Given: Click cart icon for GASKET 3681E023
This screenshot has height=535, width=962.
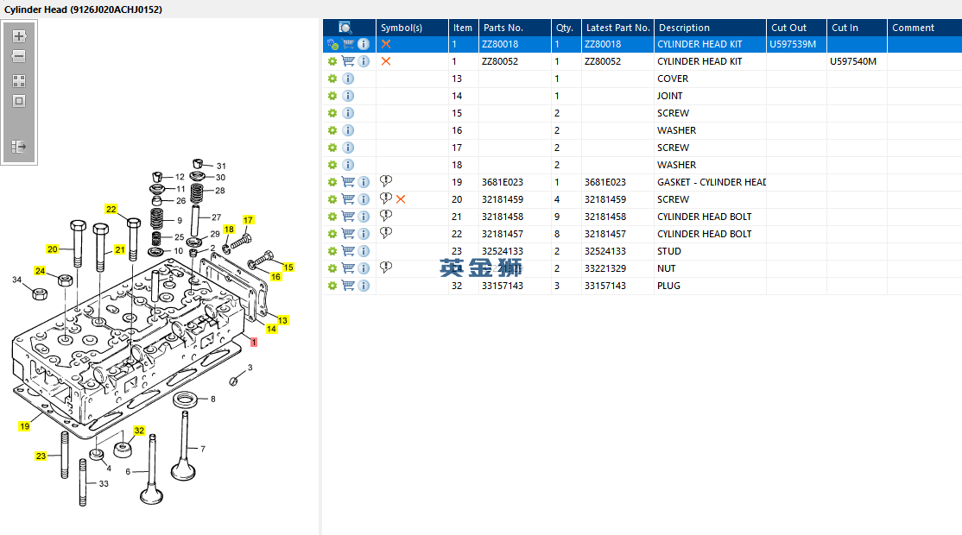Looking at the screenshot, I should (348, 182).
